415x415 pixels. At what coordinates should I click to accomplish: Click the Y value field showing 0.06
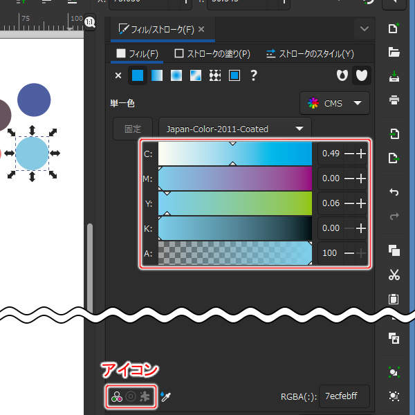[x=331, y=203]
